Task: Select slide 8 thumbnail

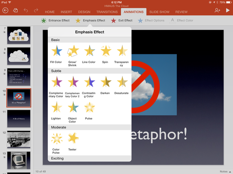Action: click(x=19, y=56)
